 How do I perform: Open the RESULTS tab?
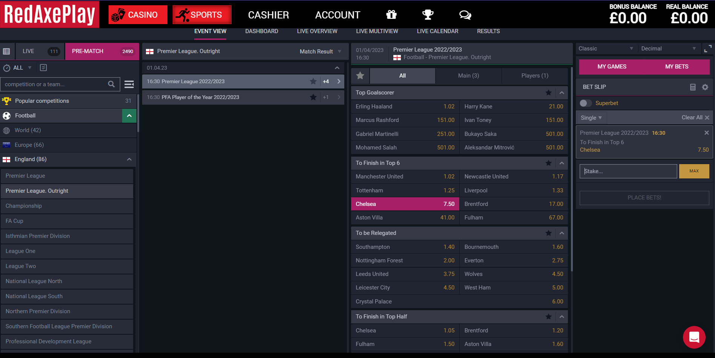tap(488, 31)
